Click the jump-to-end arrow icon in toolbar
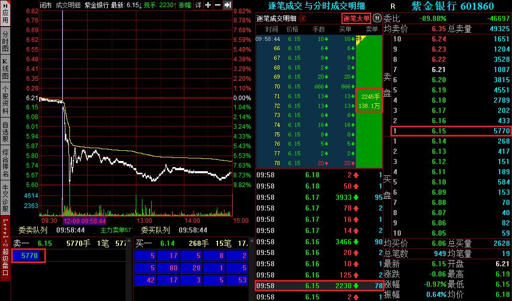 (x=228, y=5)
